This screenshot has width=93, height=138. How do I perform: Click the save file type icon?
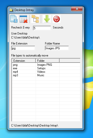pos(14,19)
